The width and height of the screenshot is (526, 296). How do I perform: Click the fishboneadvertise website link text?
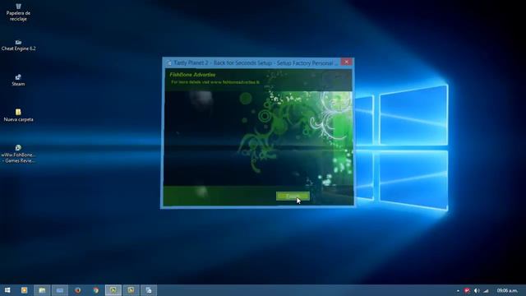(235, 82)
